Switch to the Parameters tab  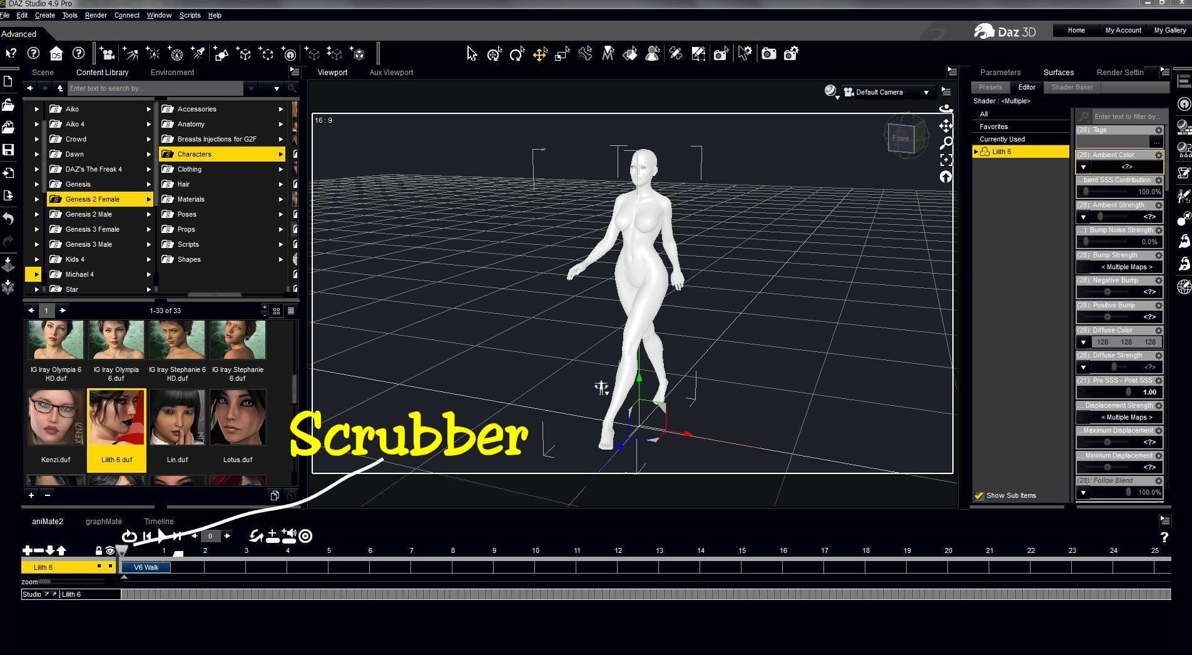point(1000,73)
